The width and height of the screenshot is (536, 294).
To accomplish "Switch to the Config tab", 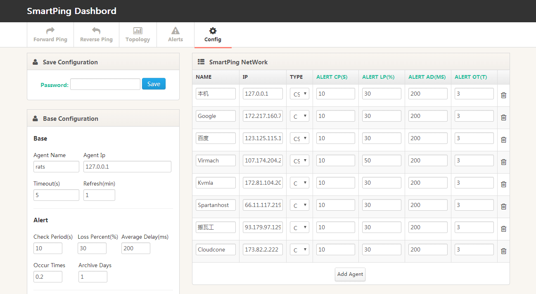I will [x=213, y=35].
